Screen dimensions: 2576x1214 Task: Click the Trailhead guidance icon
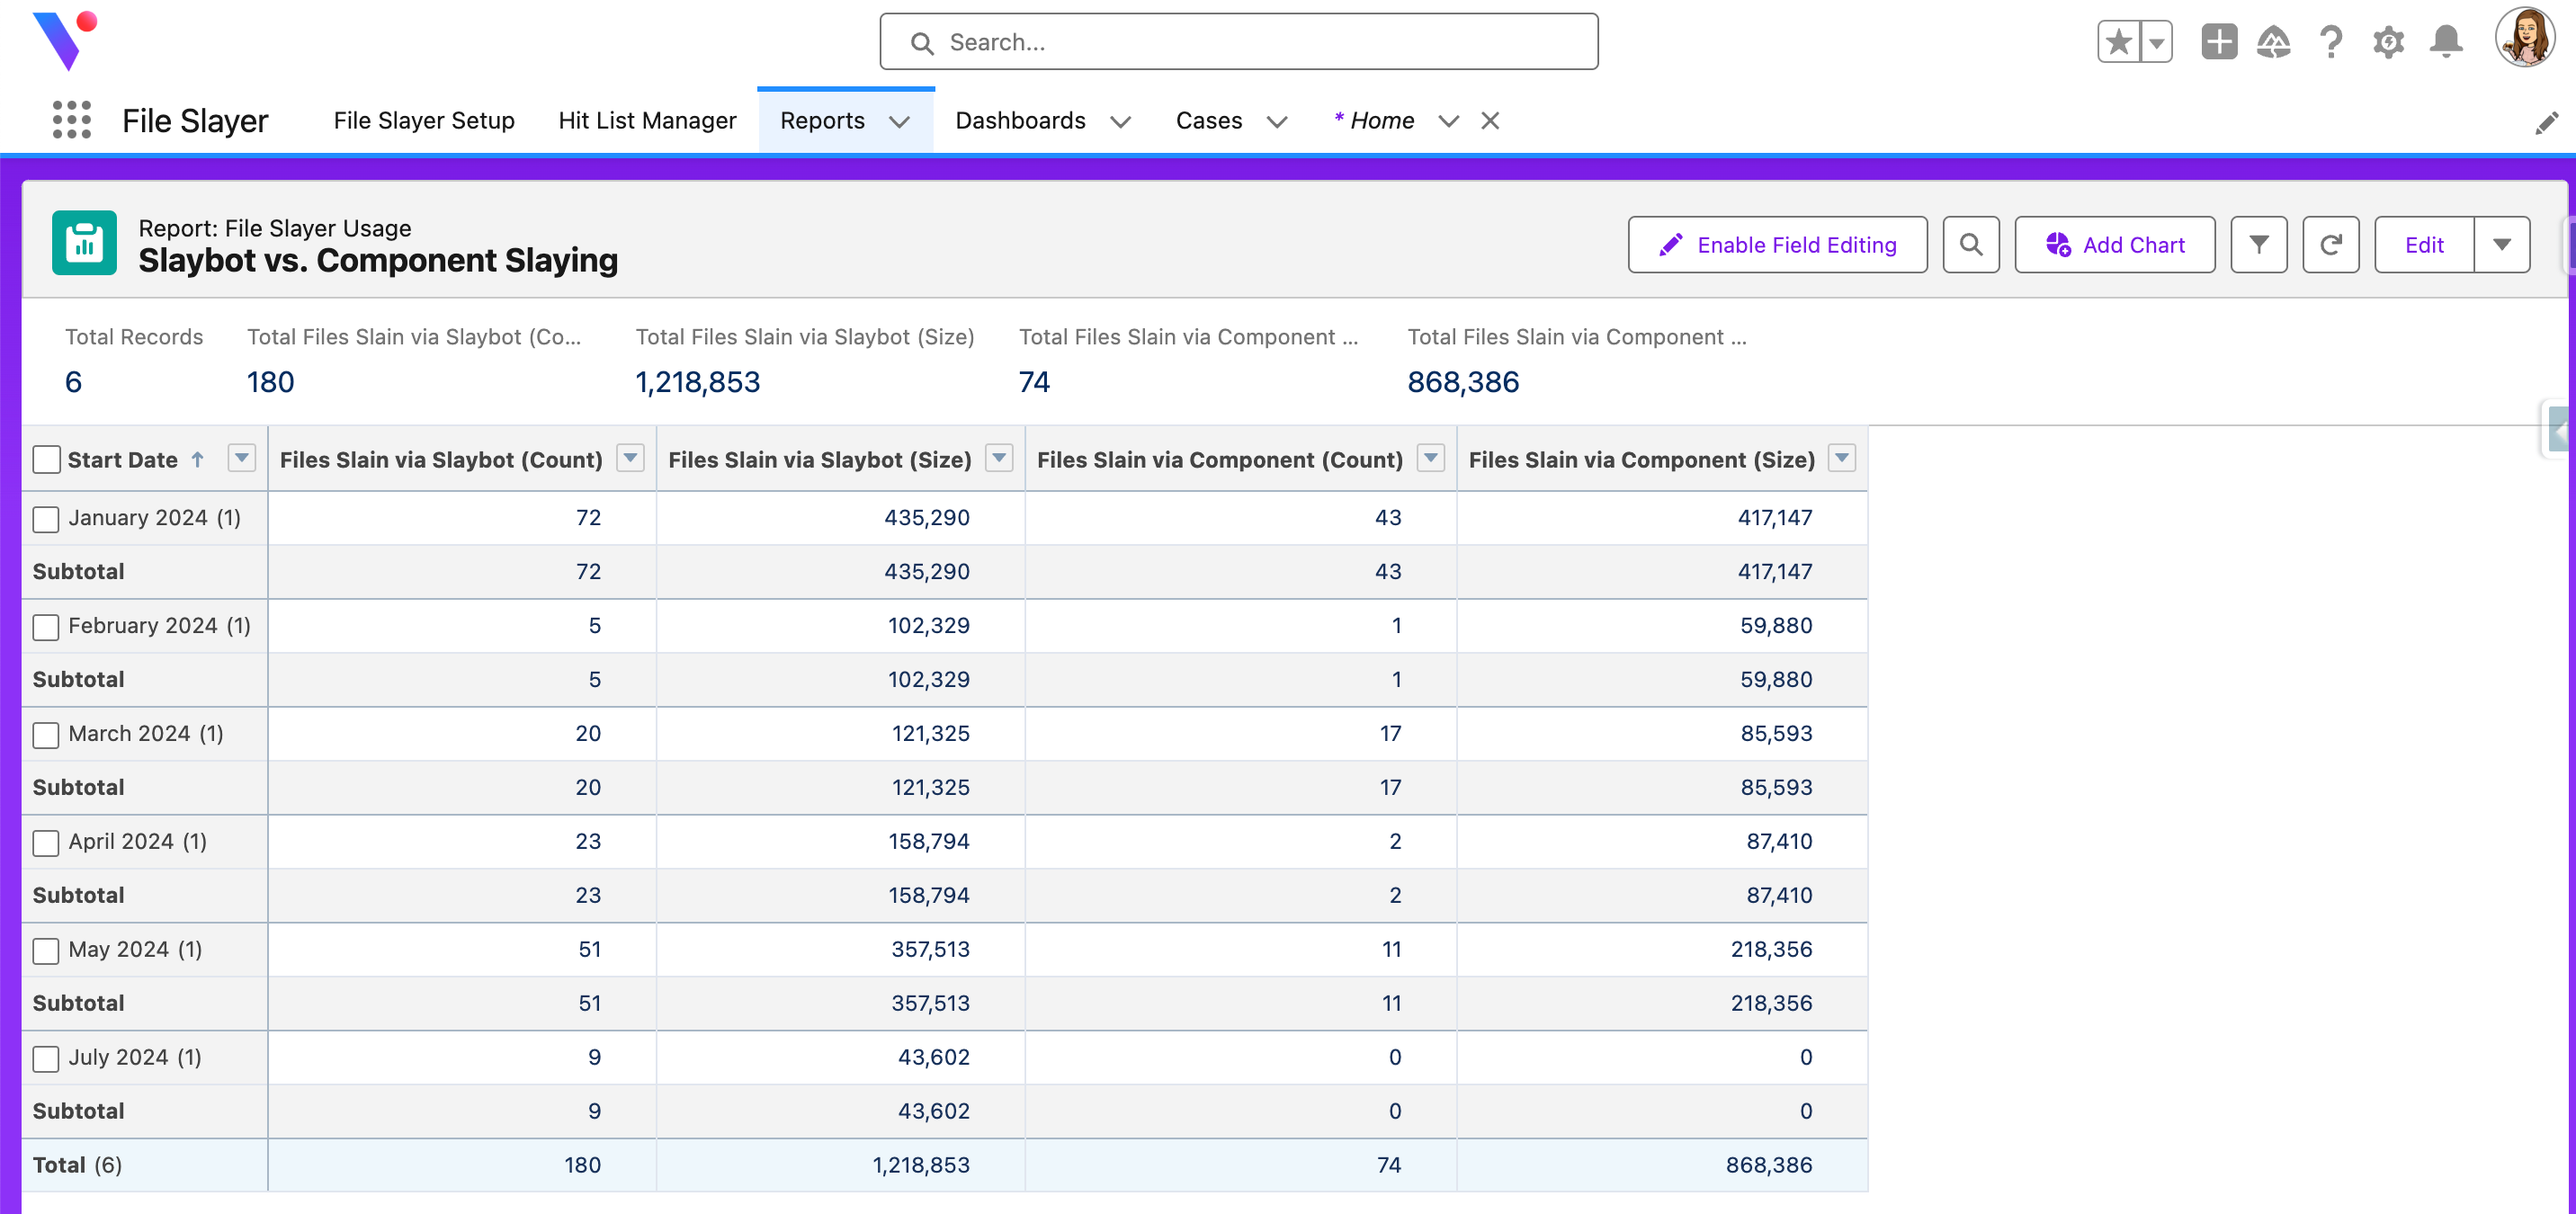click(2273, 42)
